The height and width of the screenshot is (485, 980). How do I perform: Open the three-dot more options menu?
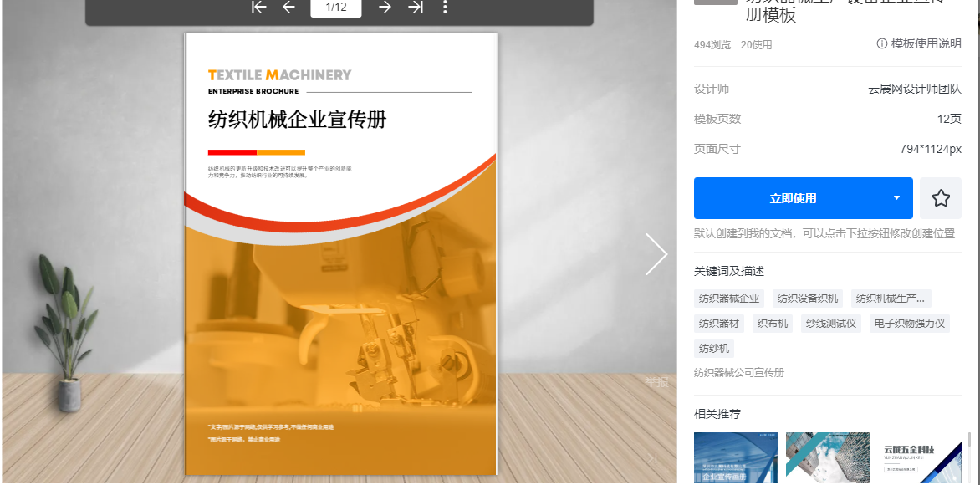[x=445, y=7]
